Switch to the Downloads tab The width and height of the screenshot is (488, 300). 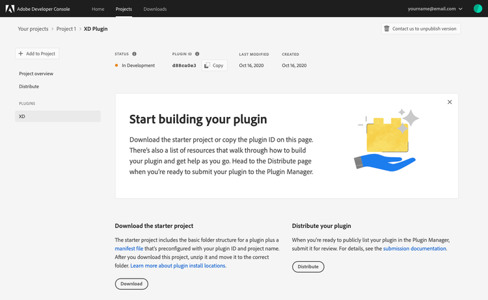[x=155, y=9]
